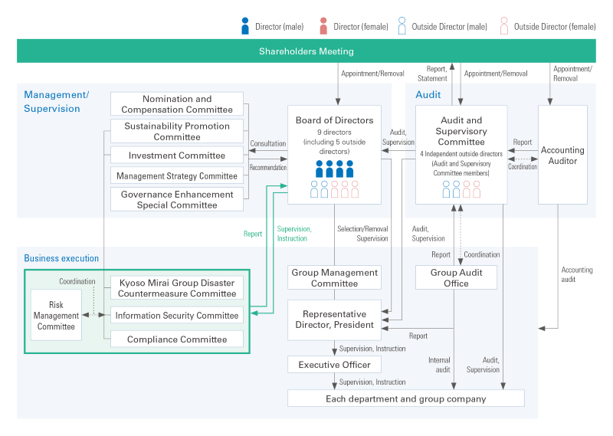
Task: Click the leftmost blue outline icon in Audit and Supervisory Committee
Action: [x=446, y=189]
